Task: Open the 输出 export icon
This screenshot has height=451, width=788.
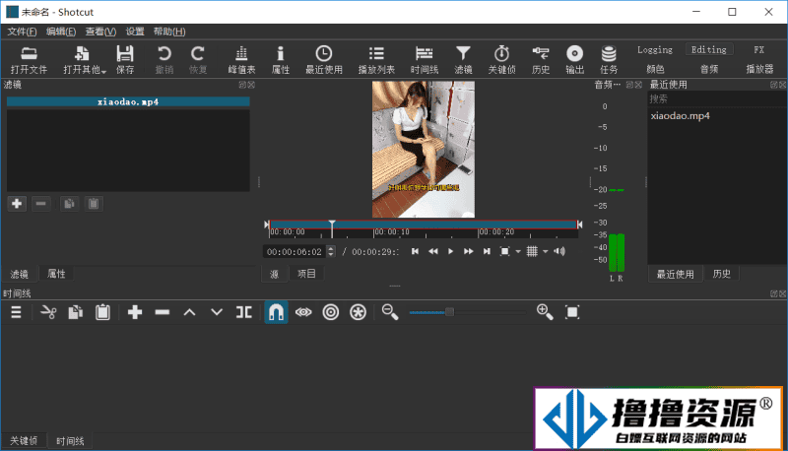Action: (574, 59)
